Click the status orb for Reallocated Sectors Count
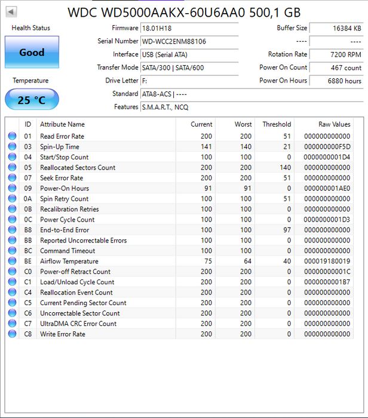 pyautogui.click(x=12, y=168)
